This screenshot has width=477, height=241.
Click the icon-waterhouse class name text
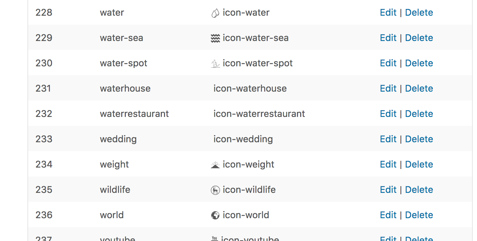coord(250,88)
